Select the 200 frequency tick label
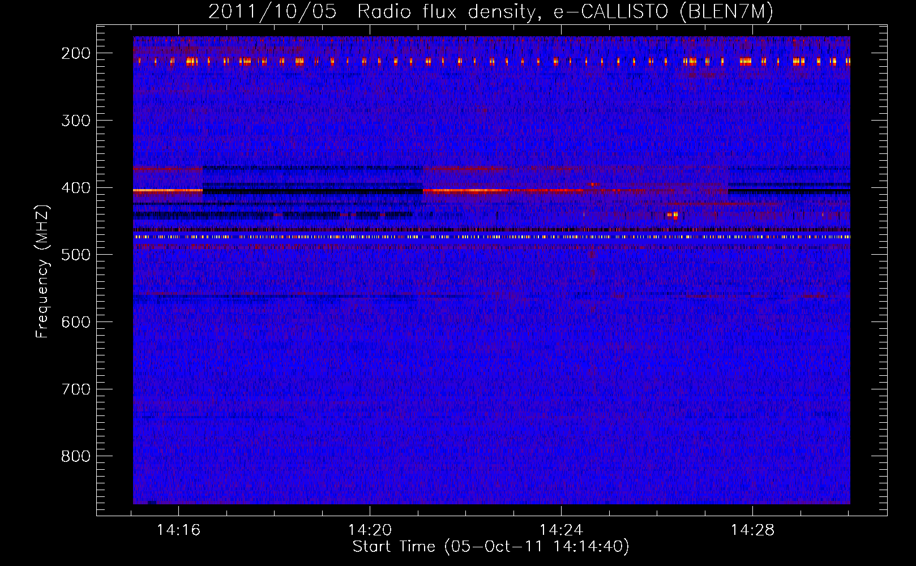The width and height of the screenshot is (916, 566). tap(75, 53)
